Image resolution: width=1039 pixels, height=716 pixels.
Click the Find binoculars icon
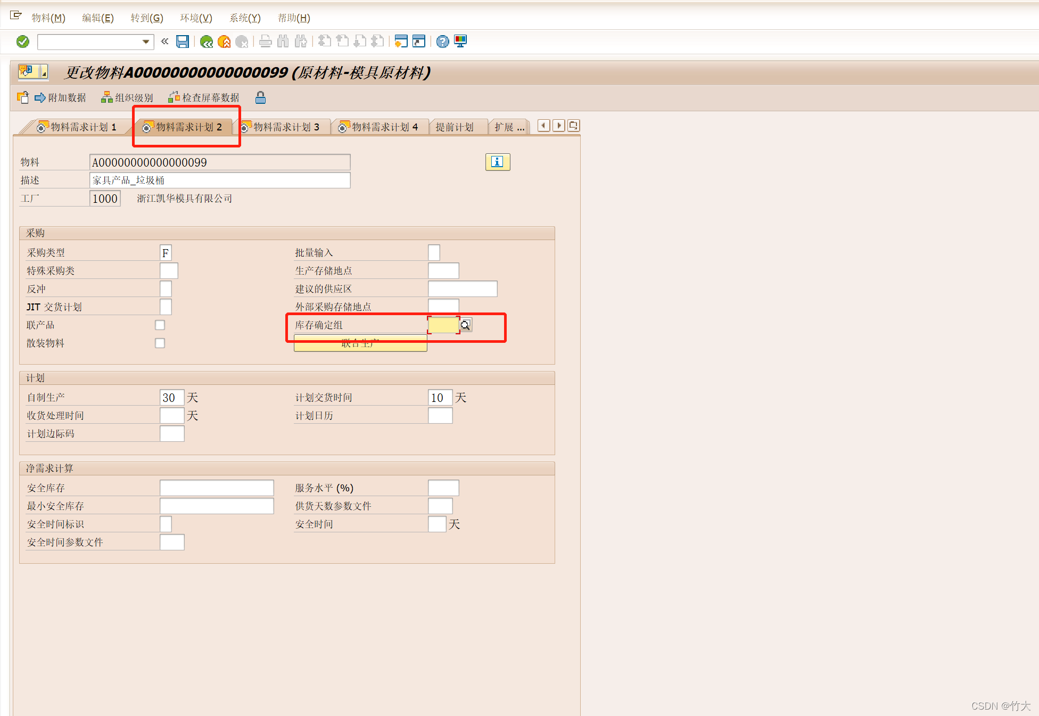[283, 42]
